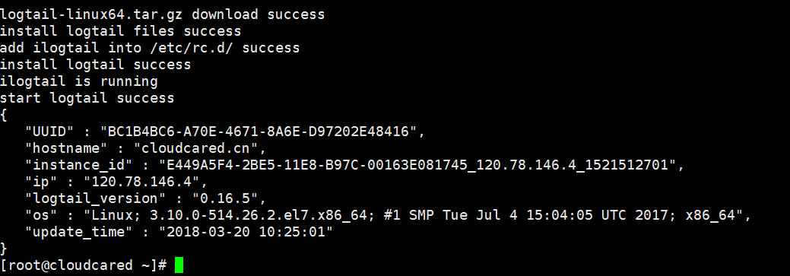
Task: Click the start logtail success line
Action: (87, 98)
